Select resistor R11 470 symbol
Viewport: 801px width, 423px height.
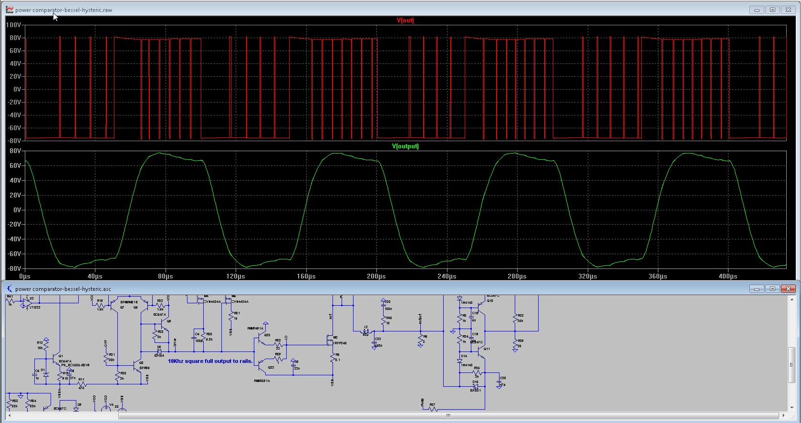82,384
